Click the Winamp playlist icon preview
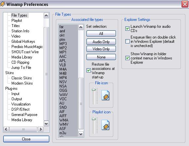The height and width of the screenshot is (146, 189). (105, 125)
